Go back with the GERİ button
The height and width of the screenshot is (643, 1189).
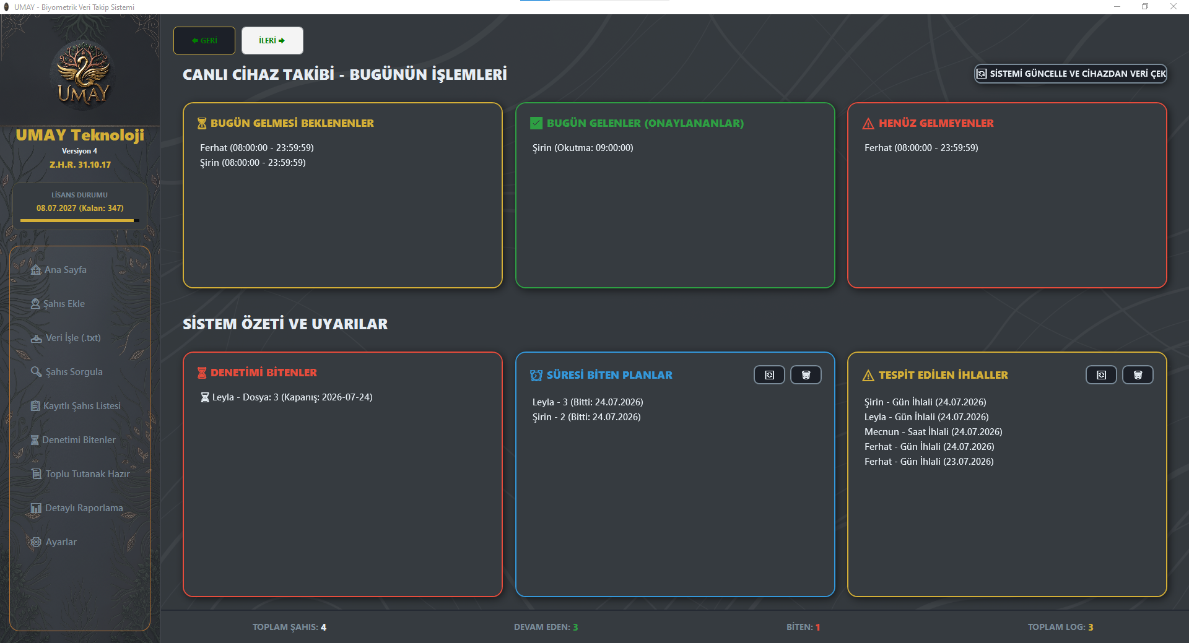pos(204,41)
